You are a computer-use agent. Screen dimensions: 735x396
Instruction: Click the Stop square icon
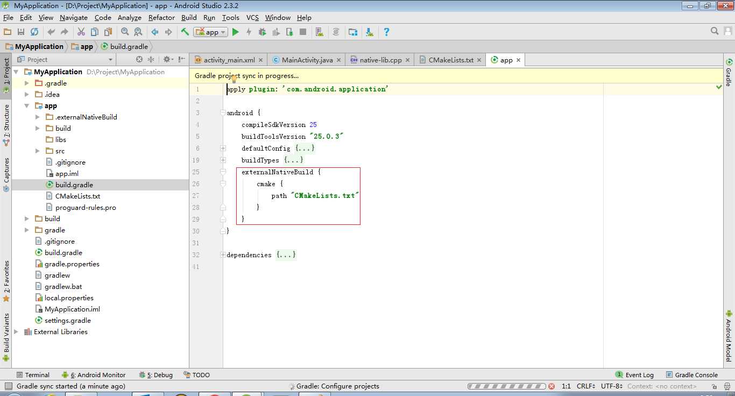[303, 32]
